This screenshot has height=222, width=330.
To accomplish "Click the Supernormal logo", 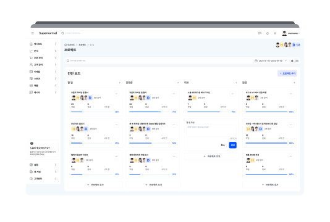I will click(x=48, y=33).
